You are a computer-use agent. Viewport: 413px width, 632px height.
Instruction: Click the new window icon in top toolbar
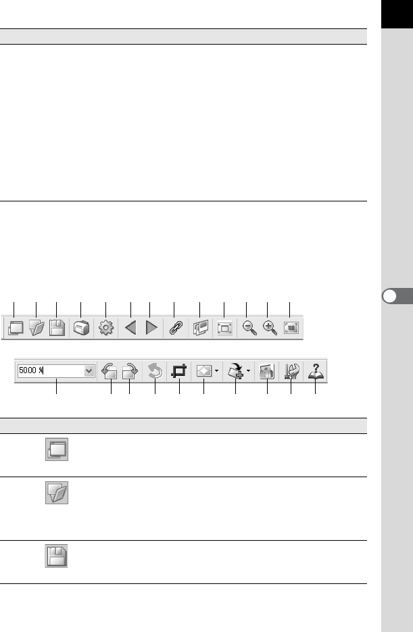coord(16,328)
